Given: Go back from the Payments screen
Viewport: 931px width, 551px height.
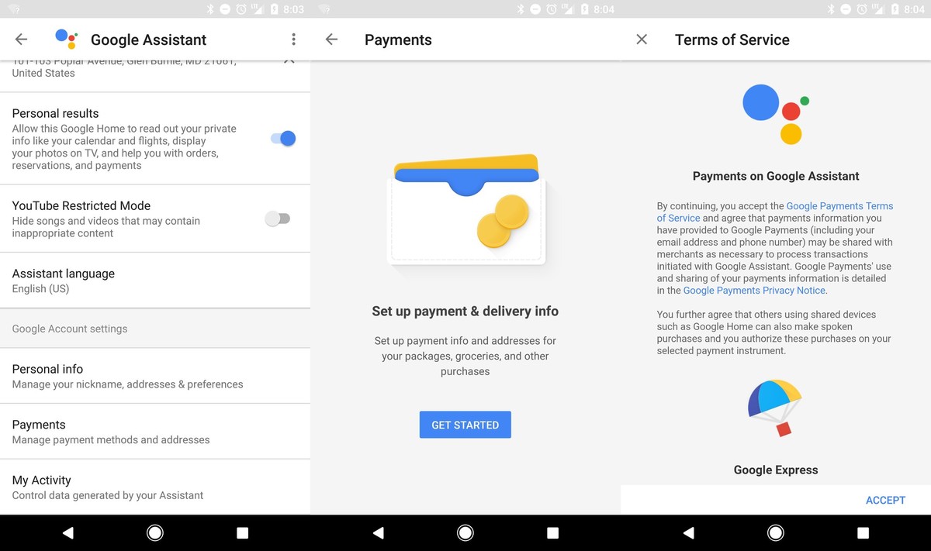Looking at the screenshot, I should click(331, 40).
